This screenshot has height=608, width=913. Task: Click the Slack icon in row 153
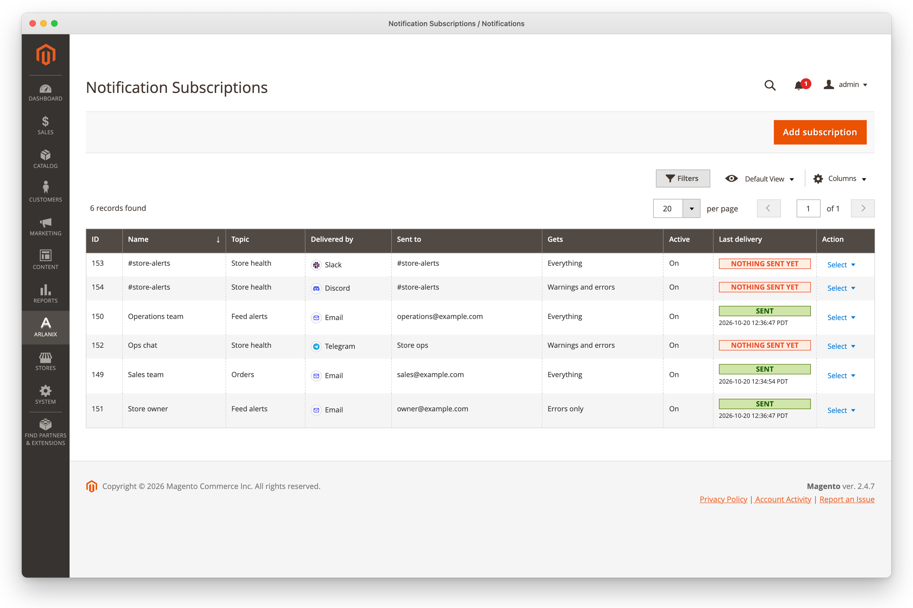317,265
